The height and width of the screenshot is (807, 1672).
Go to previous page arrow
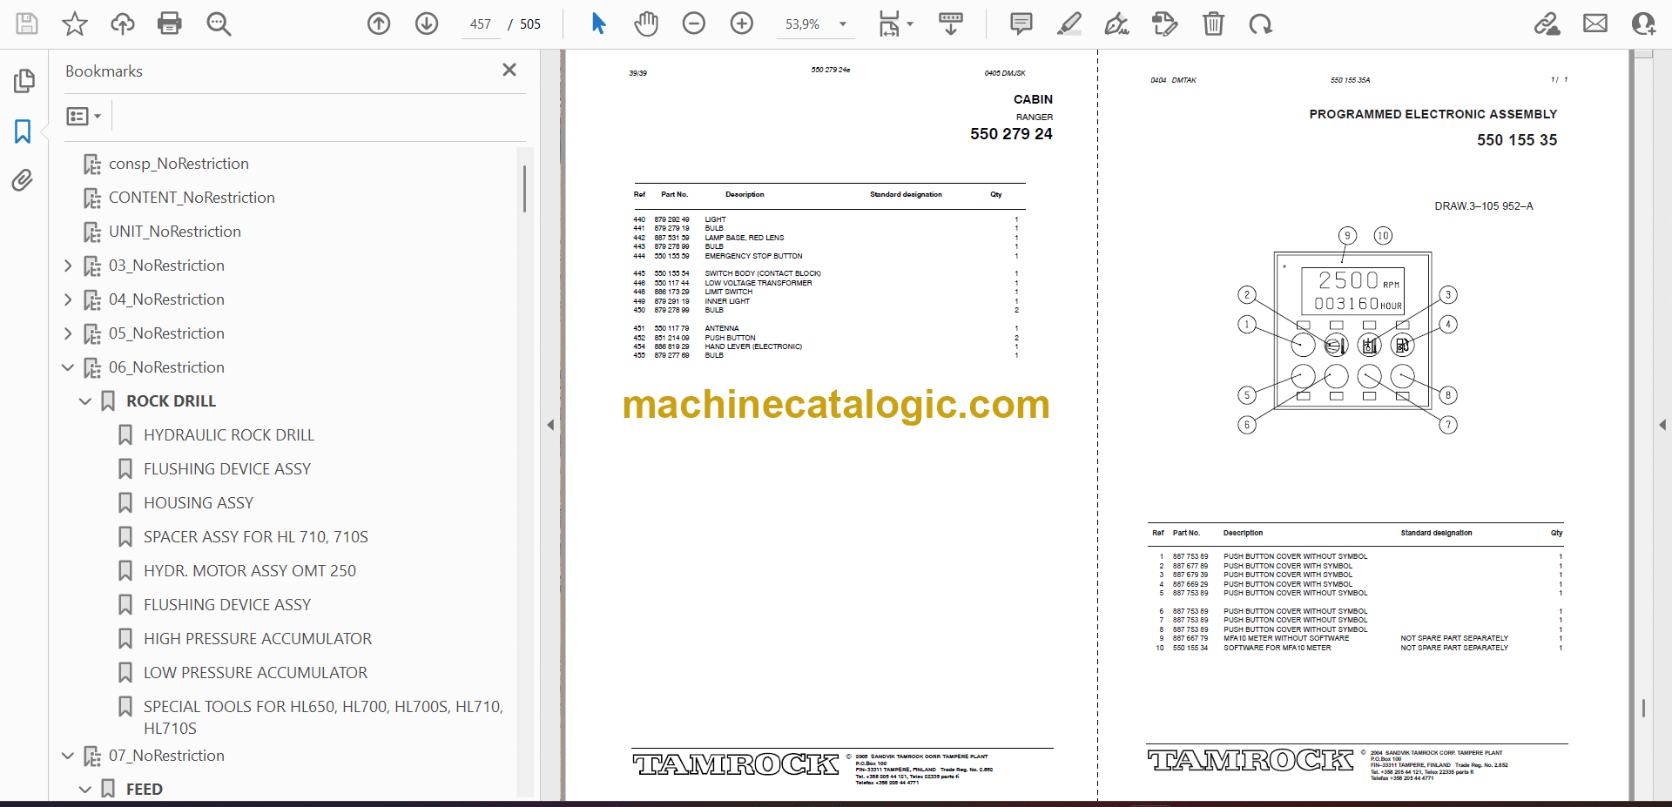pyautogui.click(x=379, y=24)
